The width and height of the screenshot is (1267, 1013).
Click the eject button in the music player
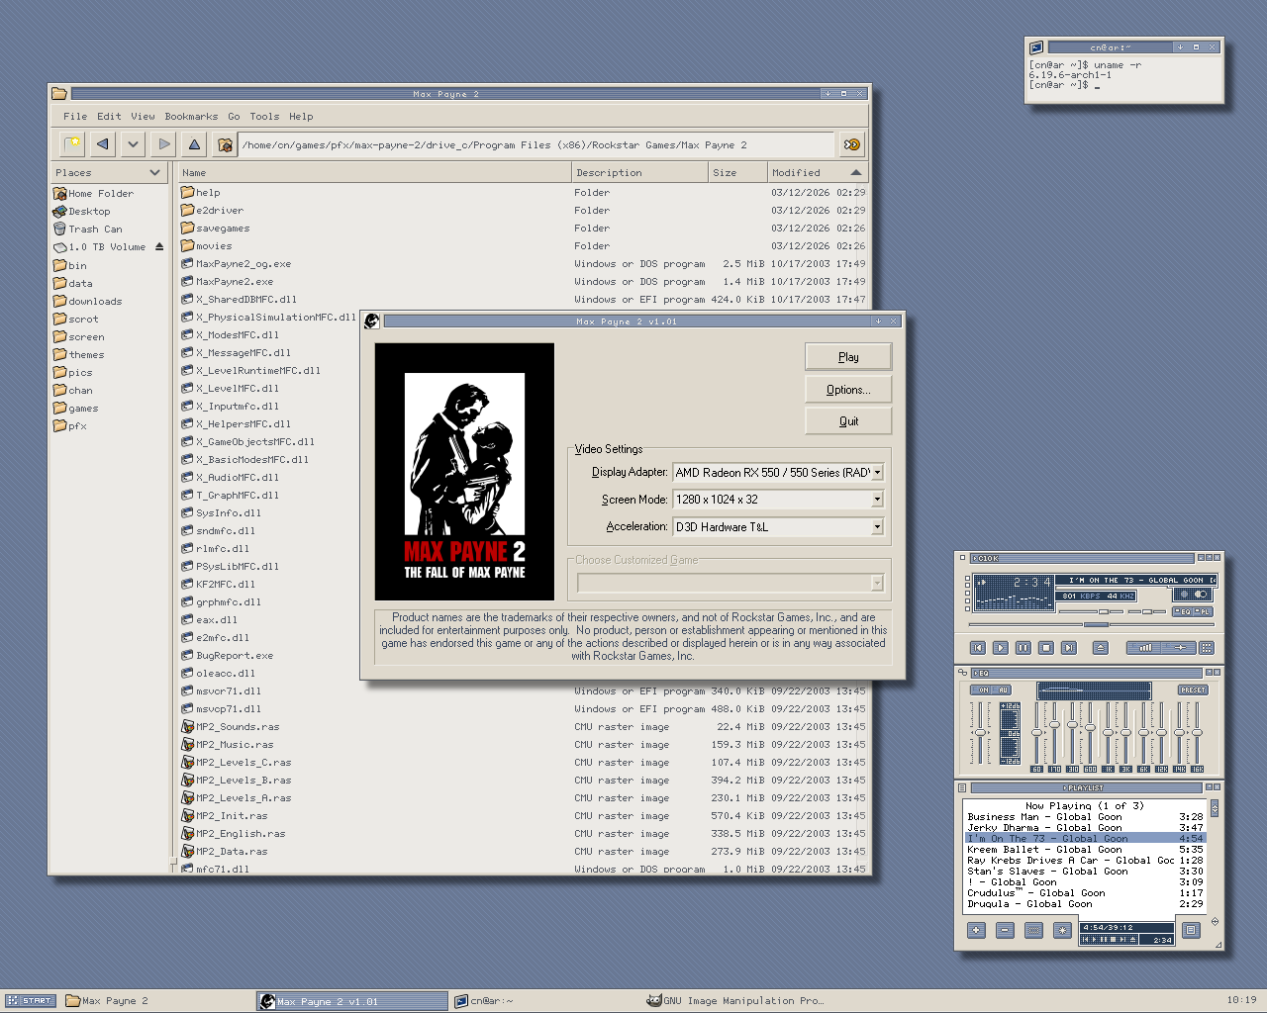(x=1101, y=648)
